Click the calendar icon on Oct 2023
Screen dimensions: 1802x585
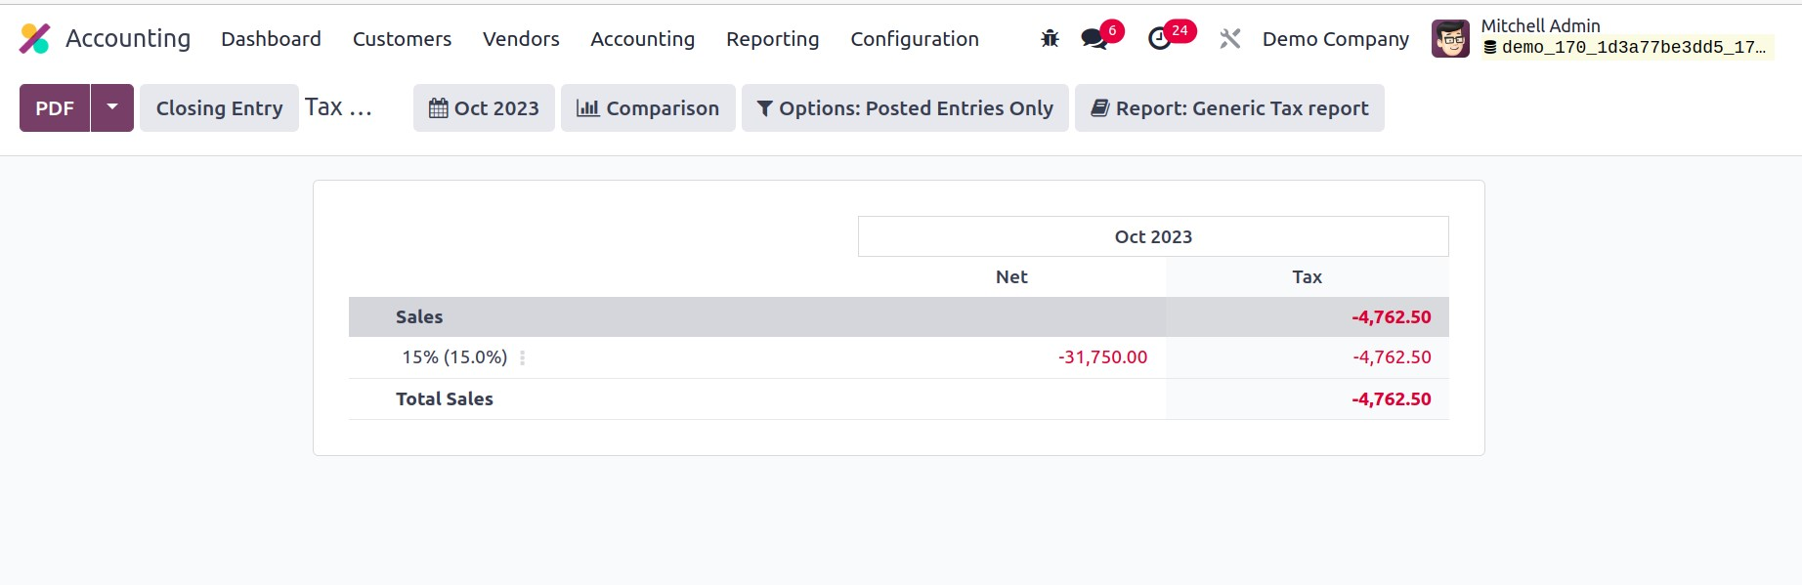tap(439, 108)
